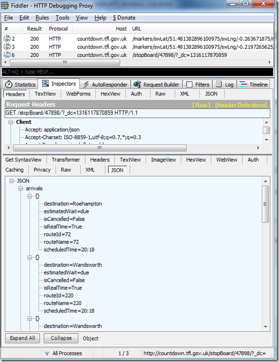Select the Accept: application/json header row

[x=52, y=130]
